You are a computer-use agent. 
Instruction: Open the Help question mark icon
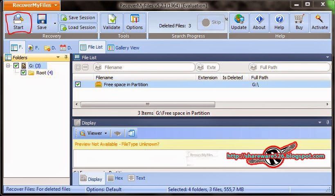pos(279,19)
